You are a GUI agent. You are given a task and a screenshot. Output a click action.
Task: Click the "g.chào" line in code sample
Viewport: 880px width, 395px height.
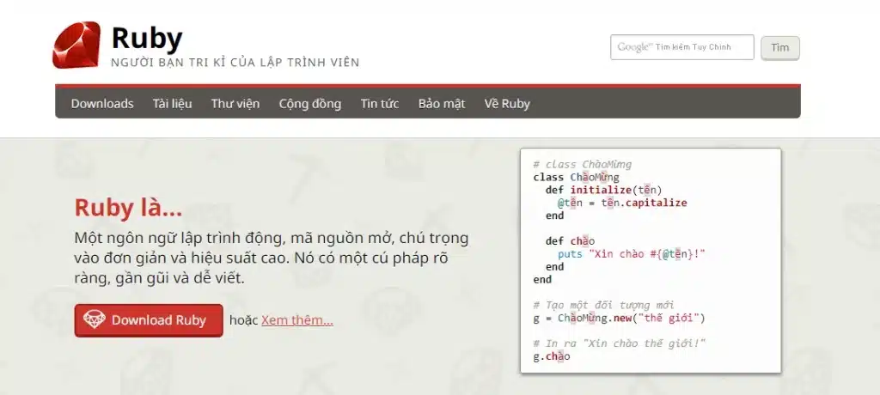pyautogui.click(x=551, y=355)
